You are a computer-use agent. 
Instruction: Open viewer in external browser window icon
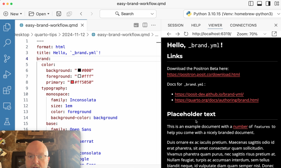click(x=274, y=34)
